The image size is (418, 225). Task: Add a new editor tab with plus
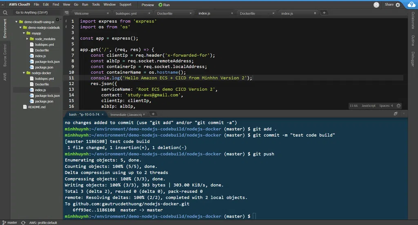click(x=324, y=13)
